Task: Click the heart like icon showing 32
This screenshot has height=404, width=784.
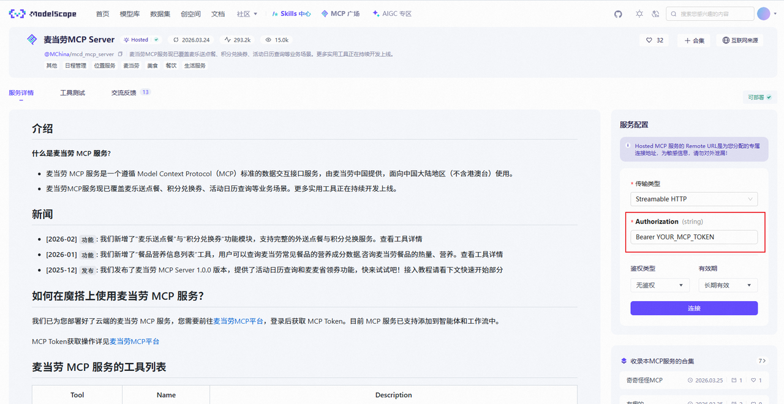Action: (649, 40)
